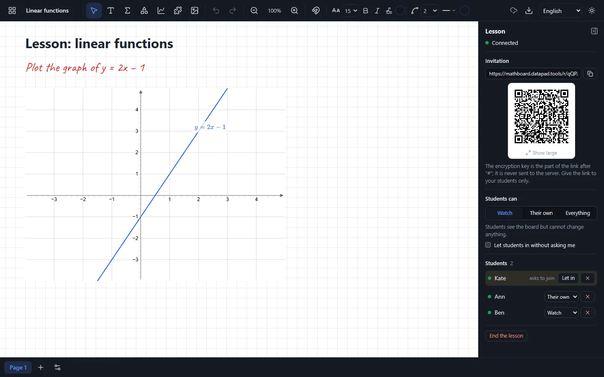Screen dimensions: 604x377
Task: Change Ben's permission dropdown
Action: tap(562, 313)
